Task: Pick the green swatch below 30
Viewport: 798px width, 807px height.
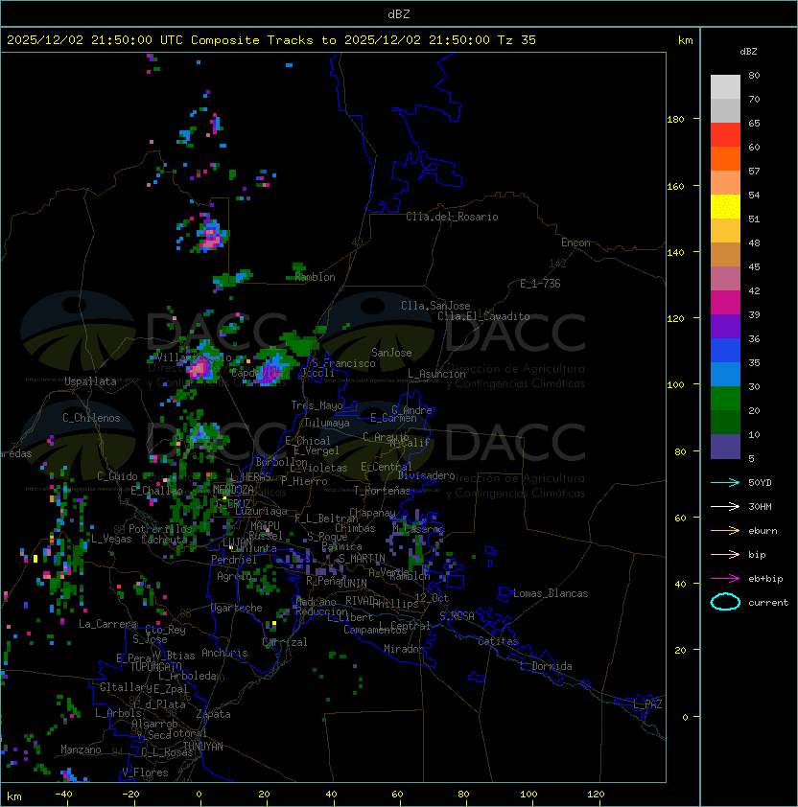Action: click(x=725, y=399)
